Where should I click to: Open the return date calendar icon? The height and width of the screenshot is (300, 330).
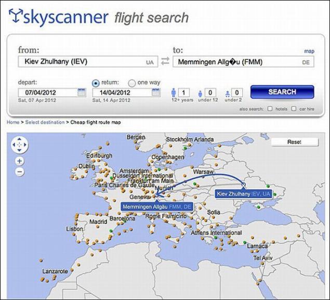click(156, 93)
